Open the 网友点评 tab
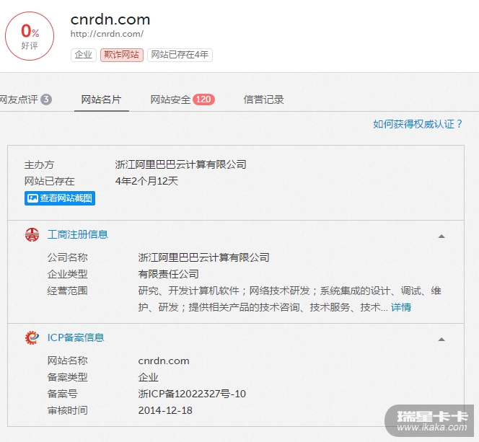 pyautogui.click(x=25, y=100)
